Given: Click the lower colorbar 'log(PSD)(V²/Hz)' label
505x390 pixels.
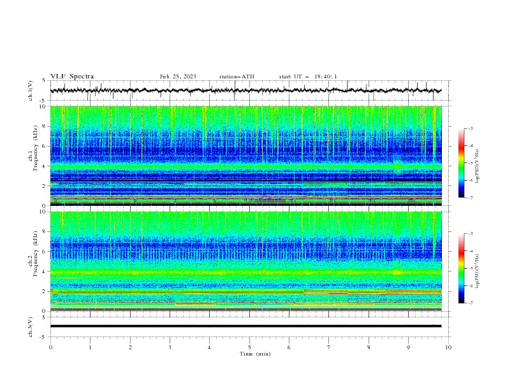Looking at the screenshot, I should [x=477, y=271].
